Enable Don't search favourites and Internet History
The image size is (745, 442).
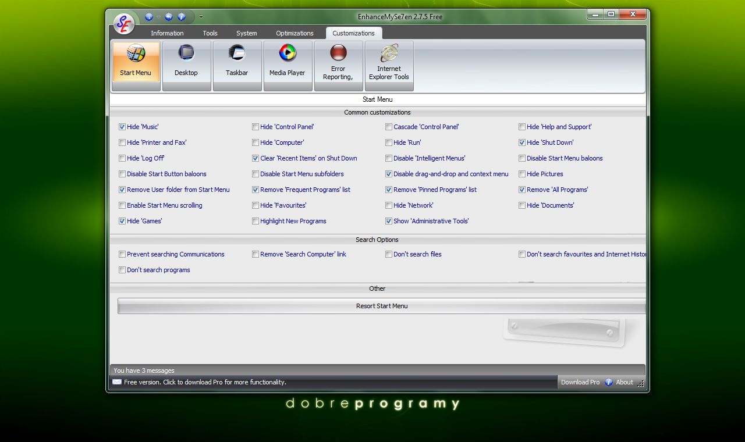[x=522, y=254]
